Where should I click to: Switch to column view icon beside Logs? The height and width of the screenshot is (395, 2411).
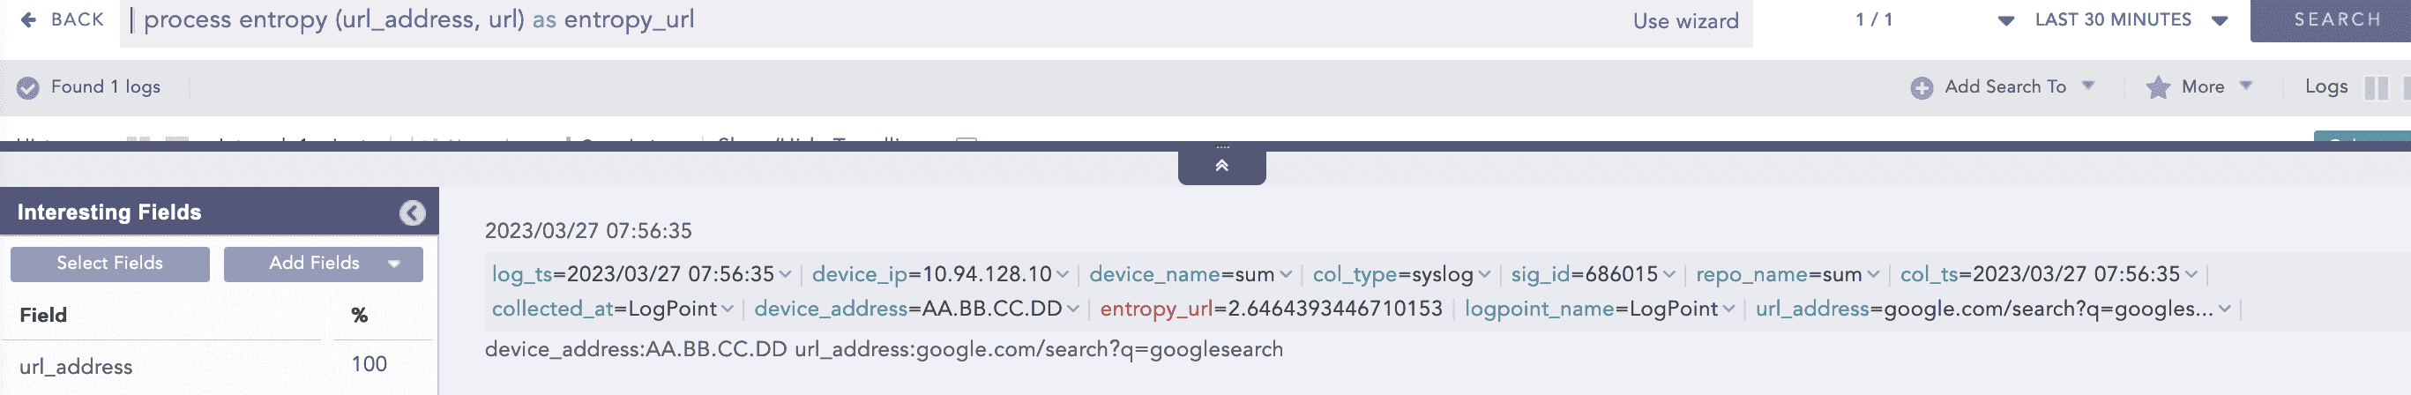click(2376, 87)
